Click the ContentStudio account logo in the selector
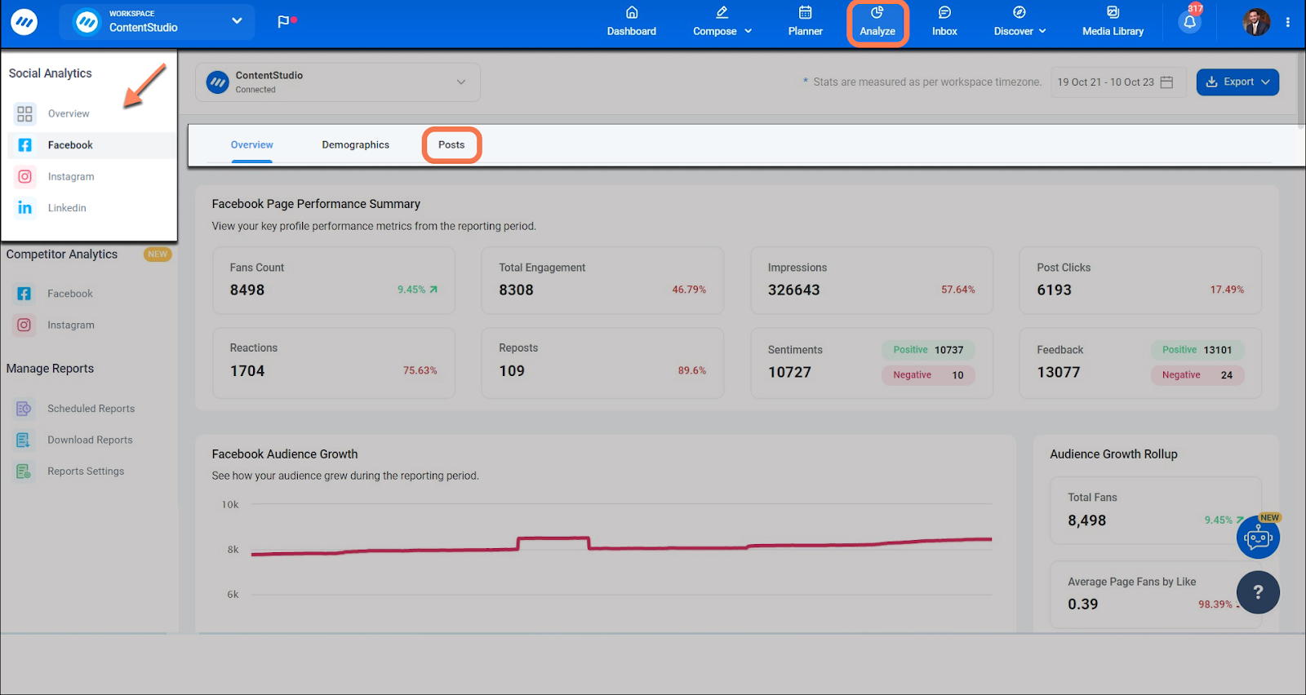1306x695 pixels. [x=218, y=82]
